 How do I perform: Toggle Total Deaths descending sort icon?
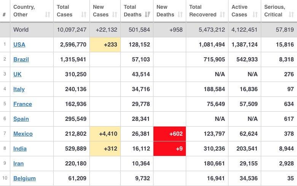click(x=147, y=14)
